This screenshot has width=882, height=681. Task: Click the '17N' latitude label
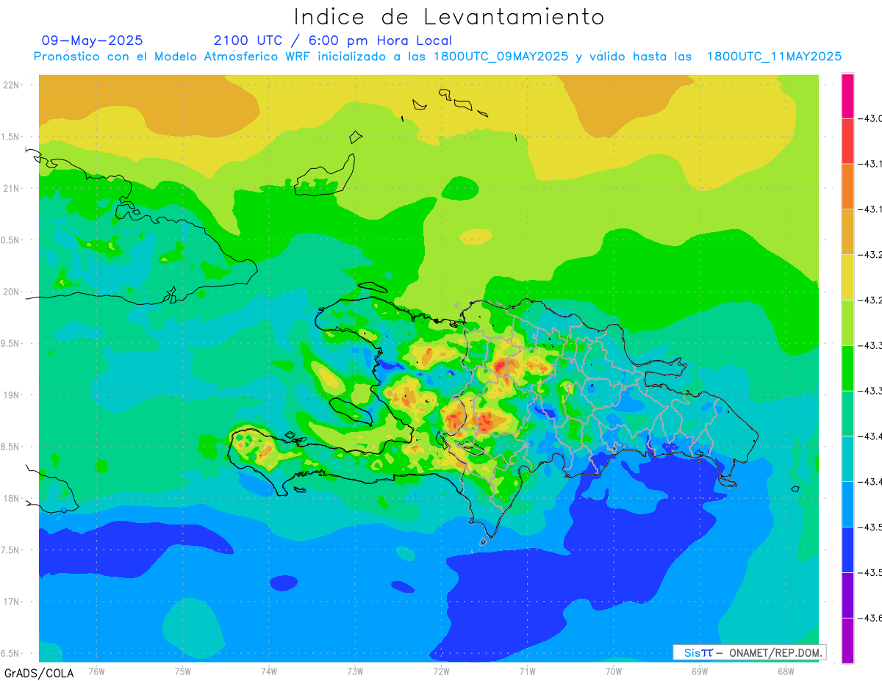coord(12,602)
